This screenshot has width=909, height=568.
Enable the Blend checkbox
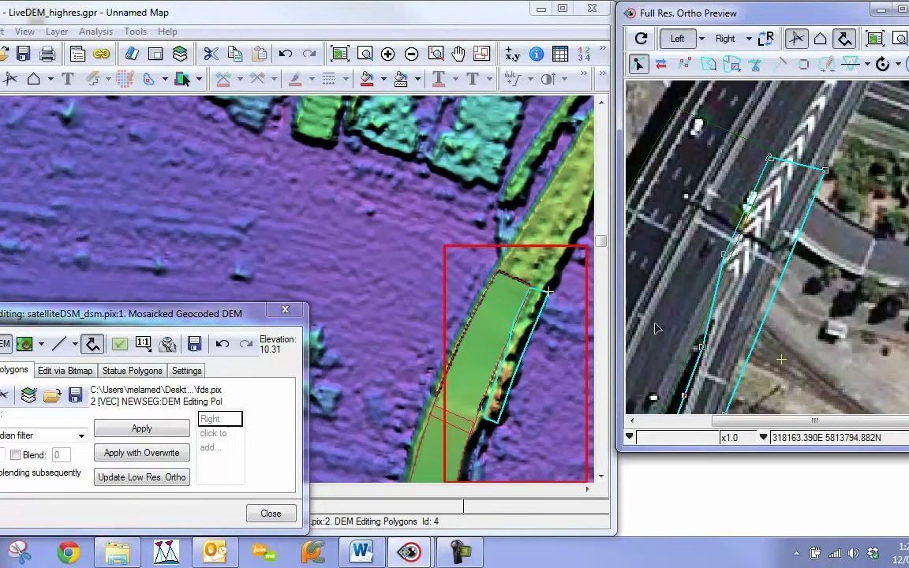(x=15, y=455)
